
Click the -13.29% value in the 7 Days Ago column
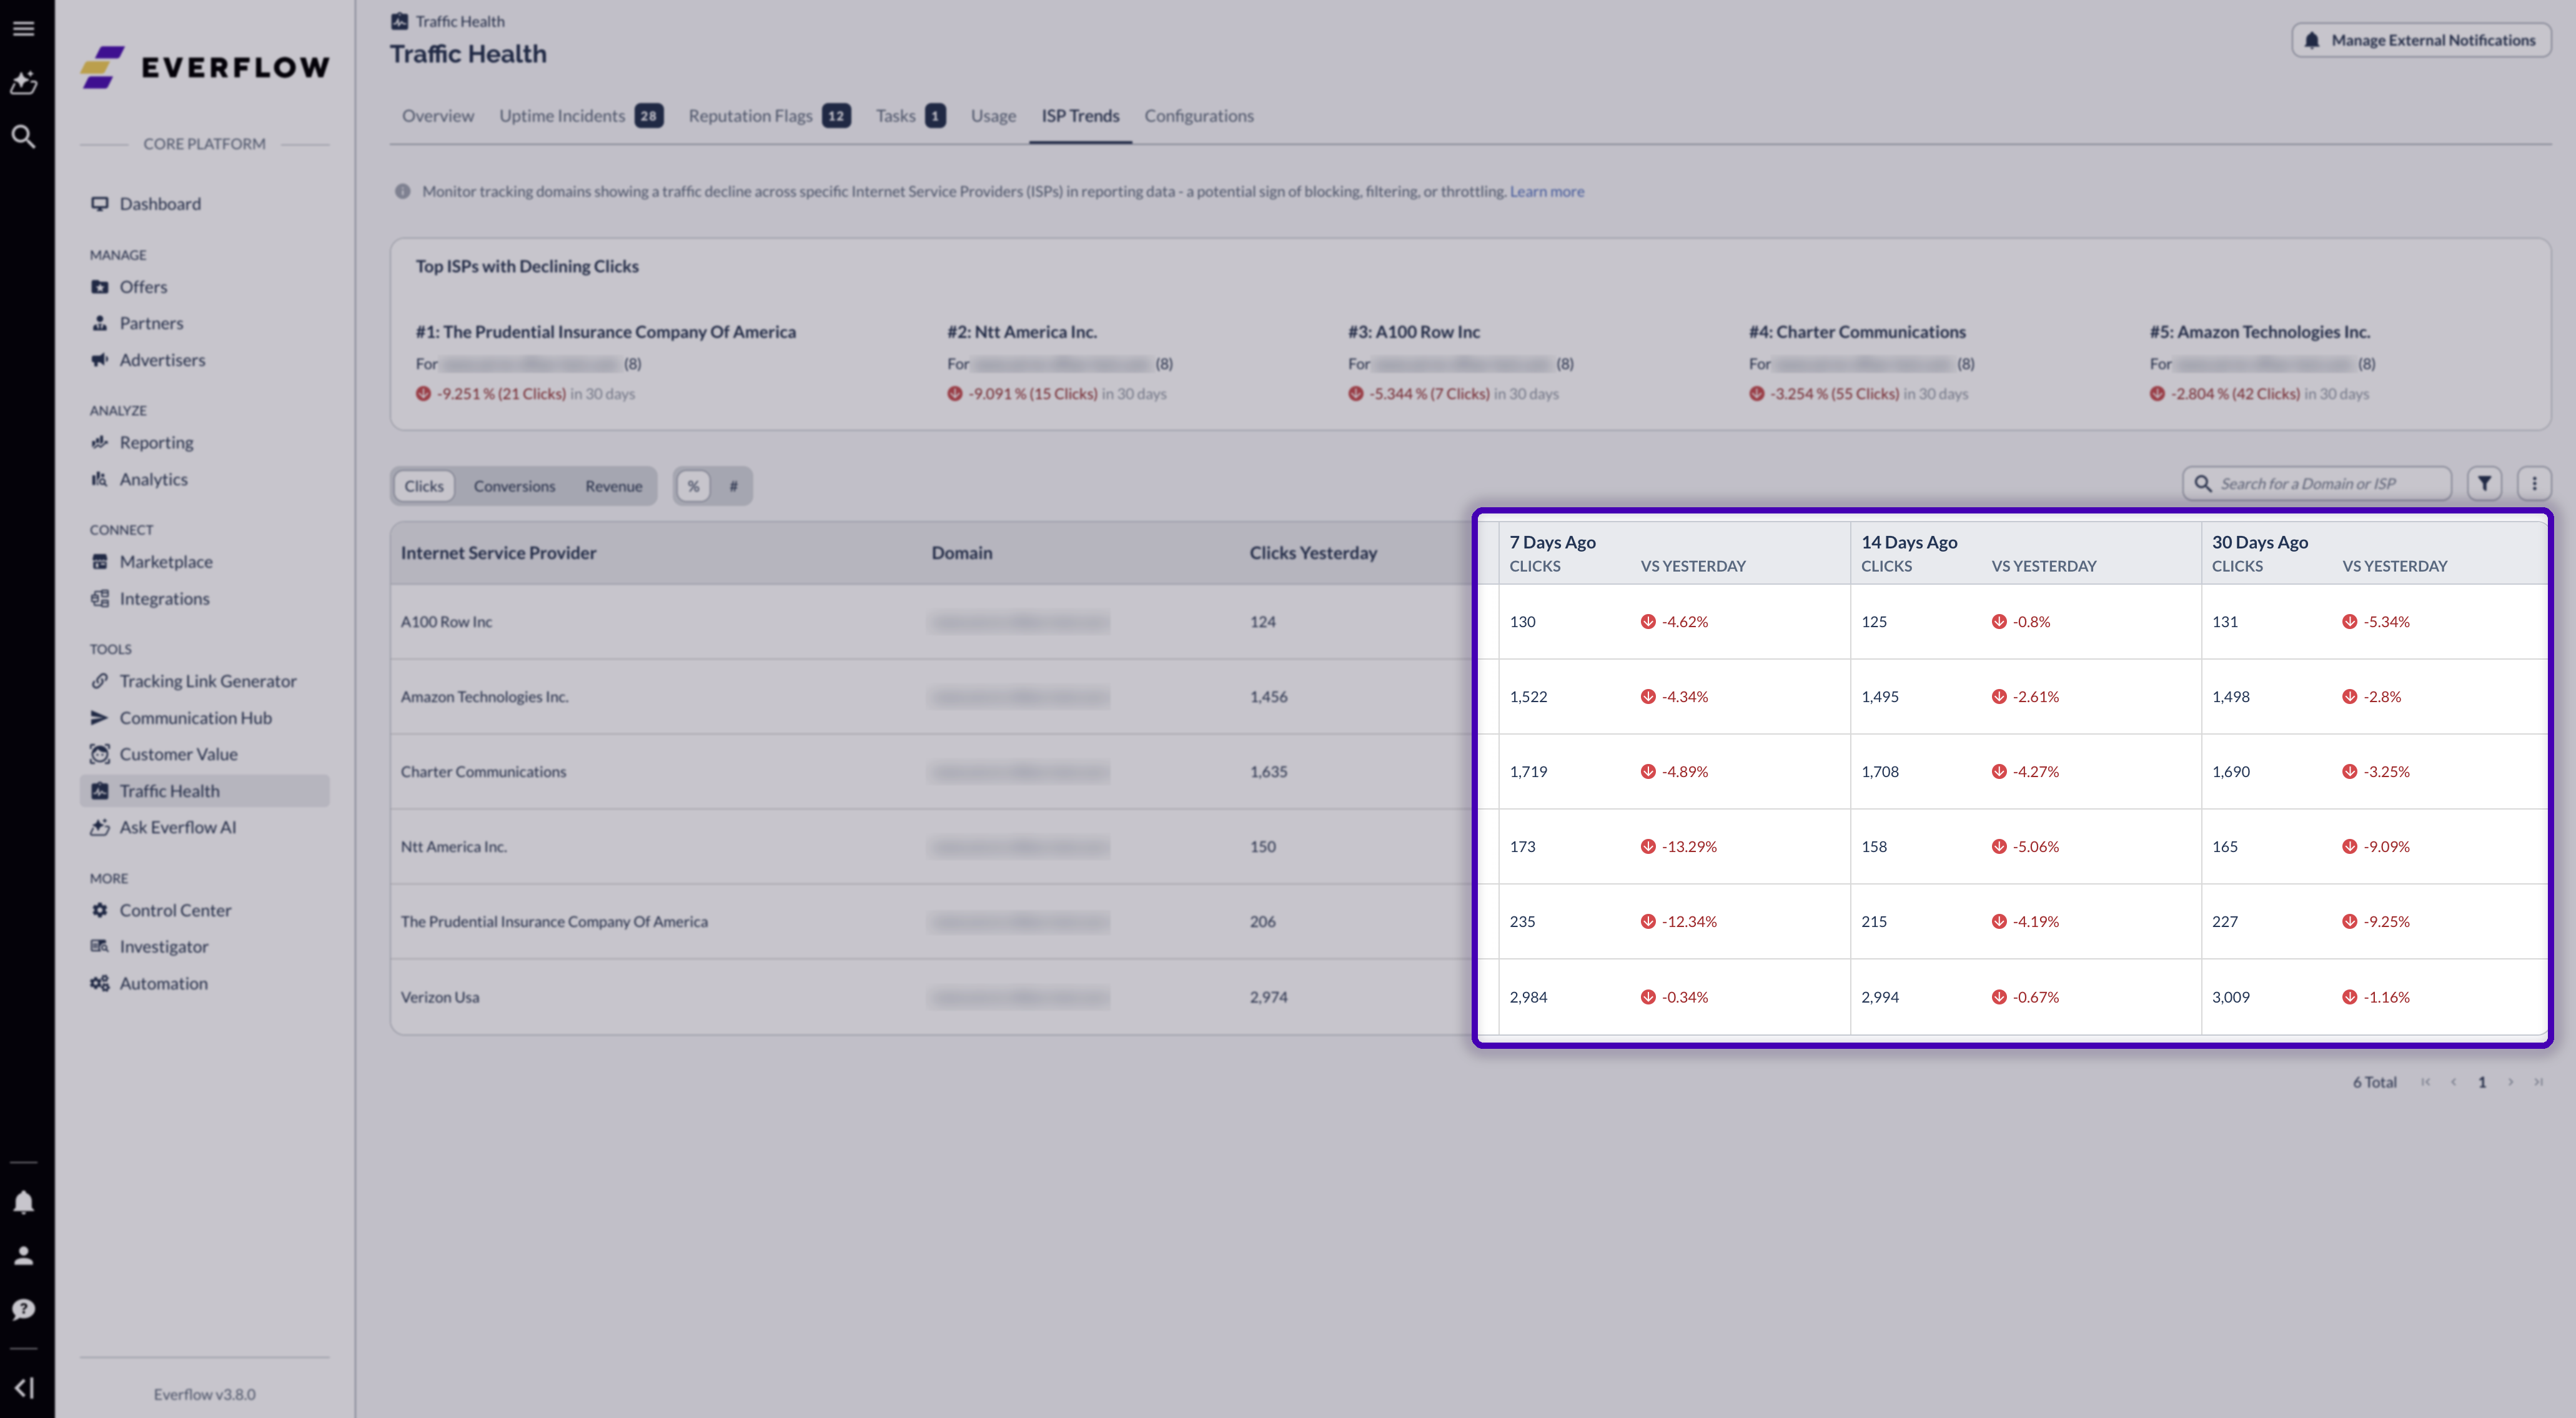click(x=1689, y=847)
